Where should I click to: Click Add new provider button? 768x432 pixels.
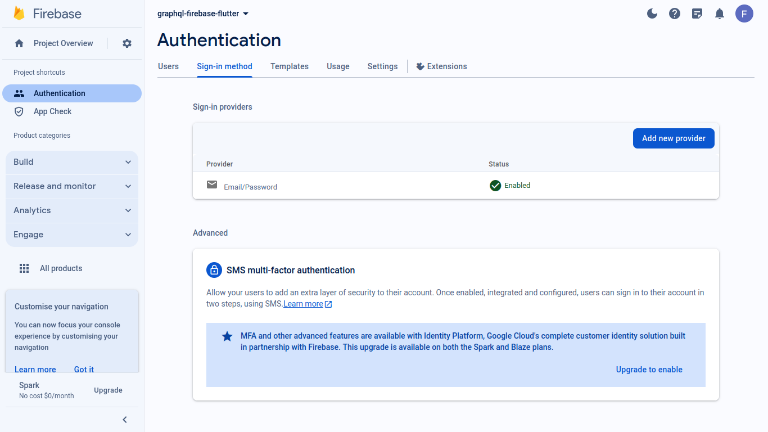[x=674, y=138]
